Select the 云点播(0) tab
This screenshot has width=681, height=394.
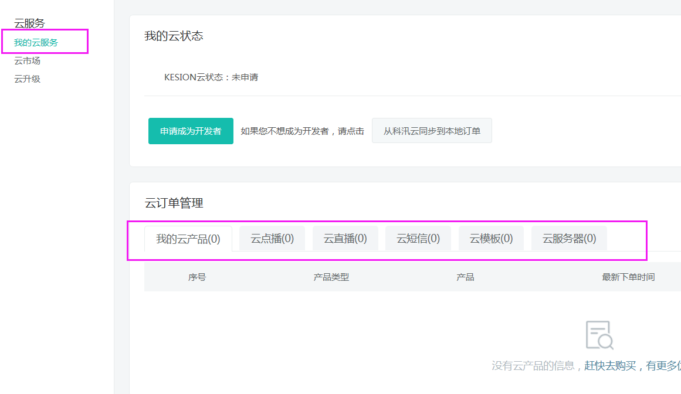pos(272,239)
